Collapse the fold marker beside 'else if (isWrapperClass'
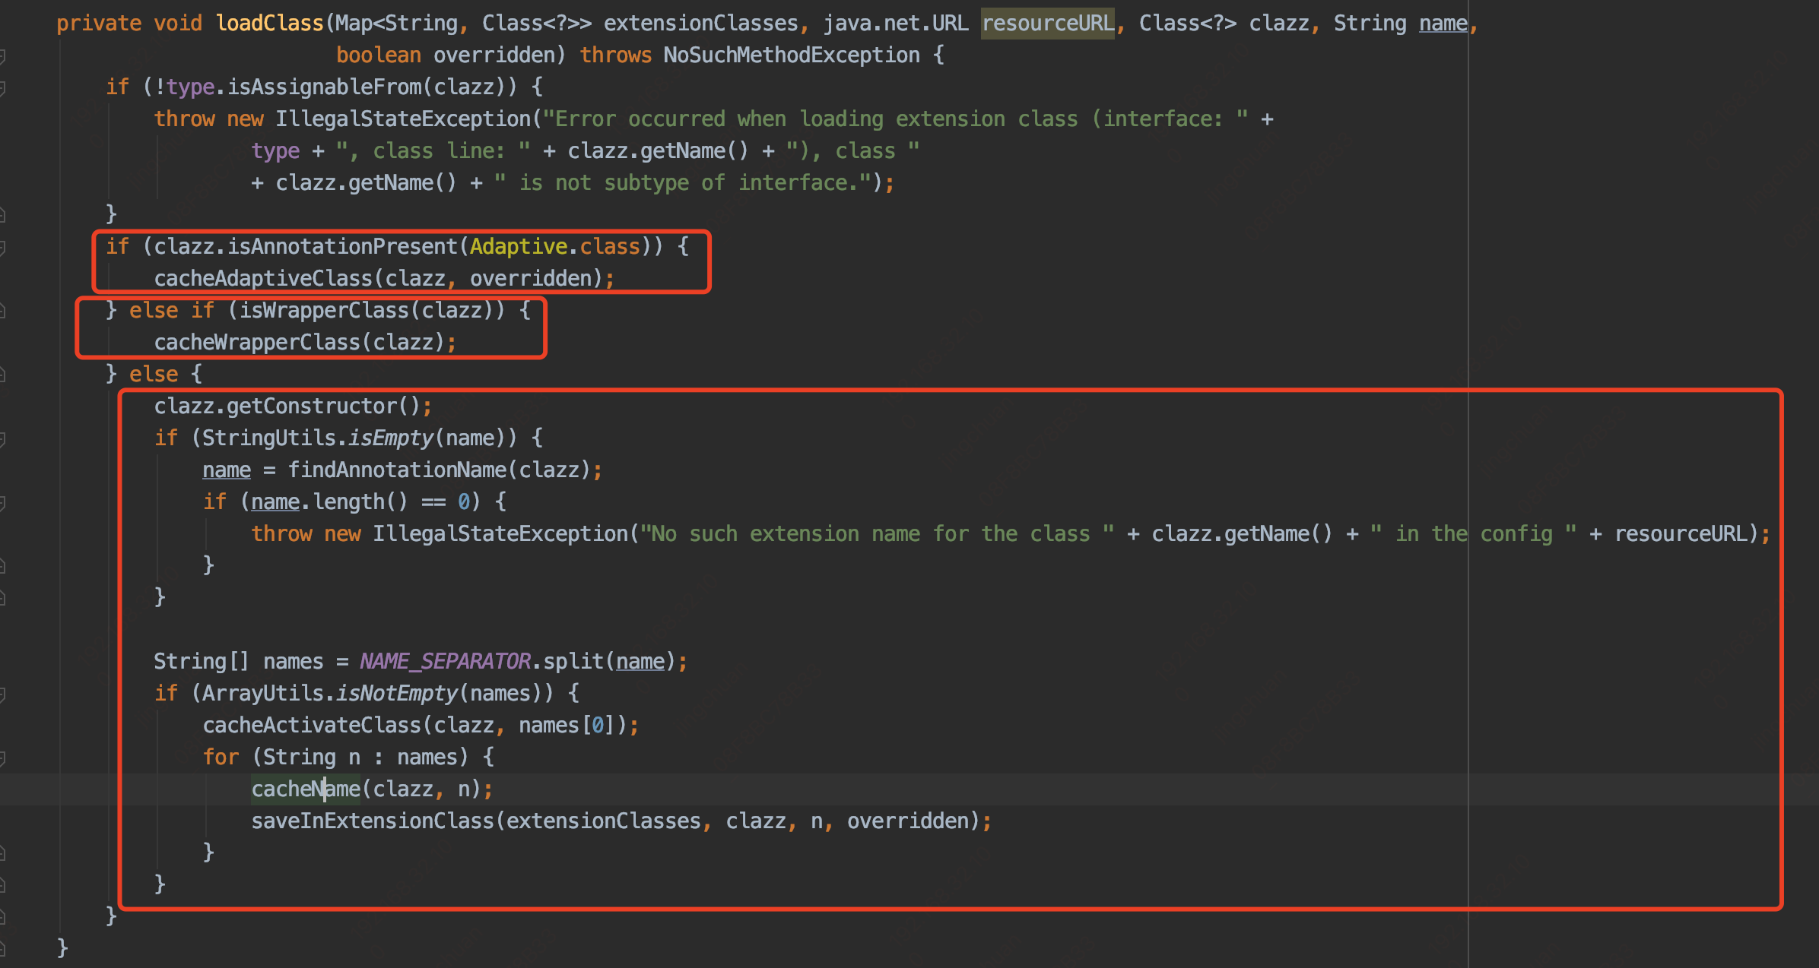 [2, 312]
